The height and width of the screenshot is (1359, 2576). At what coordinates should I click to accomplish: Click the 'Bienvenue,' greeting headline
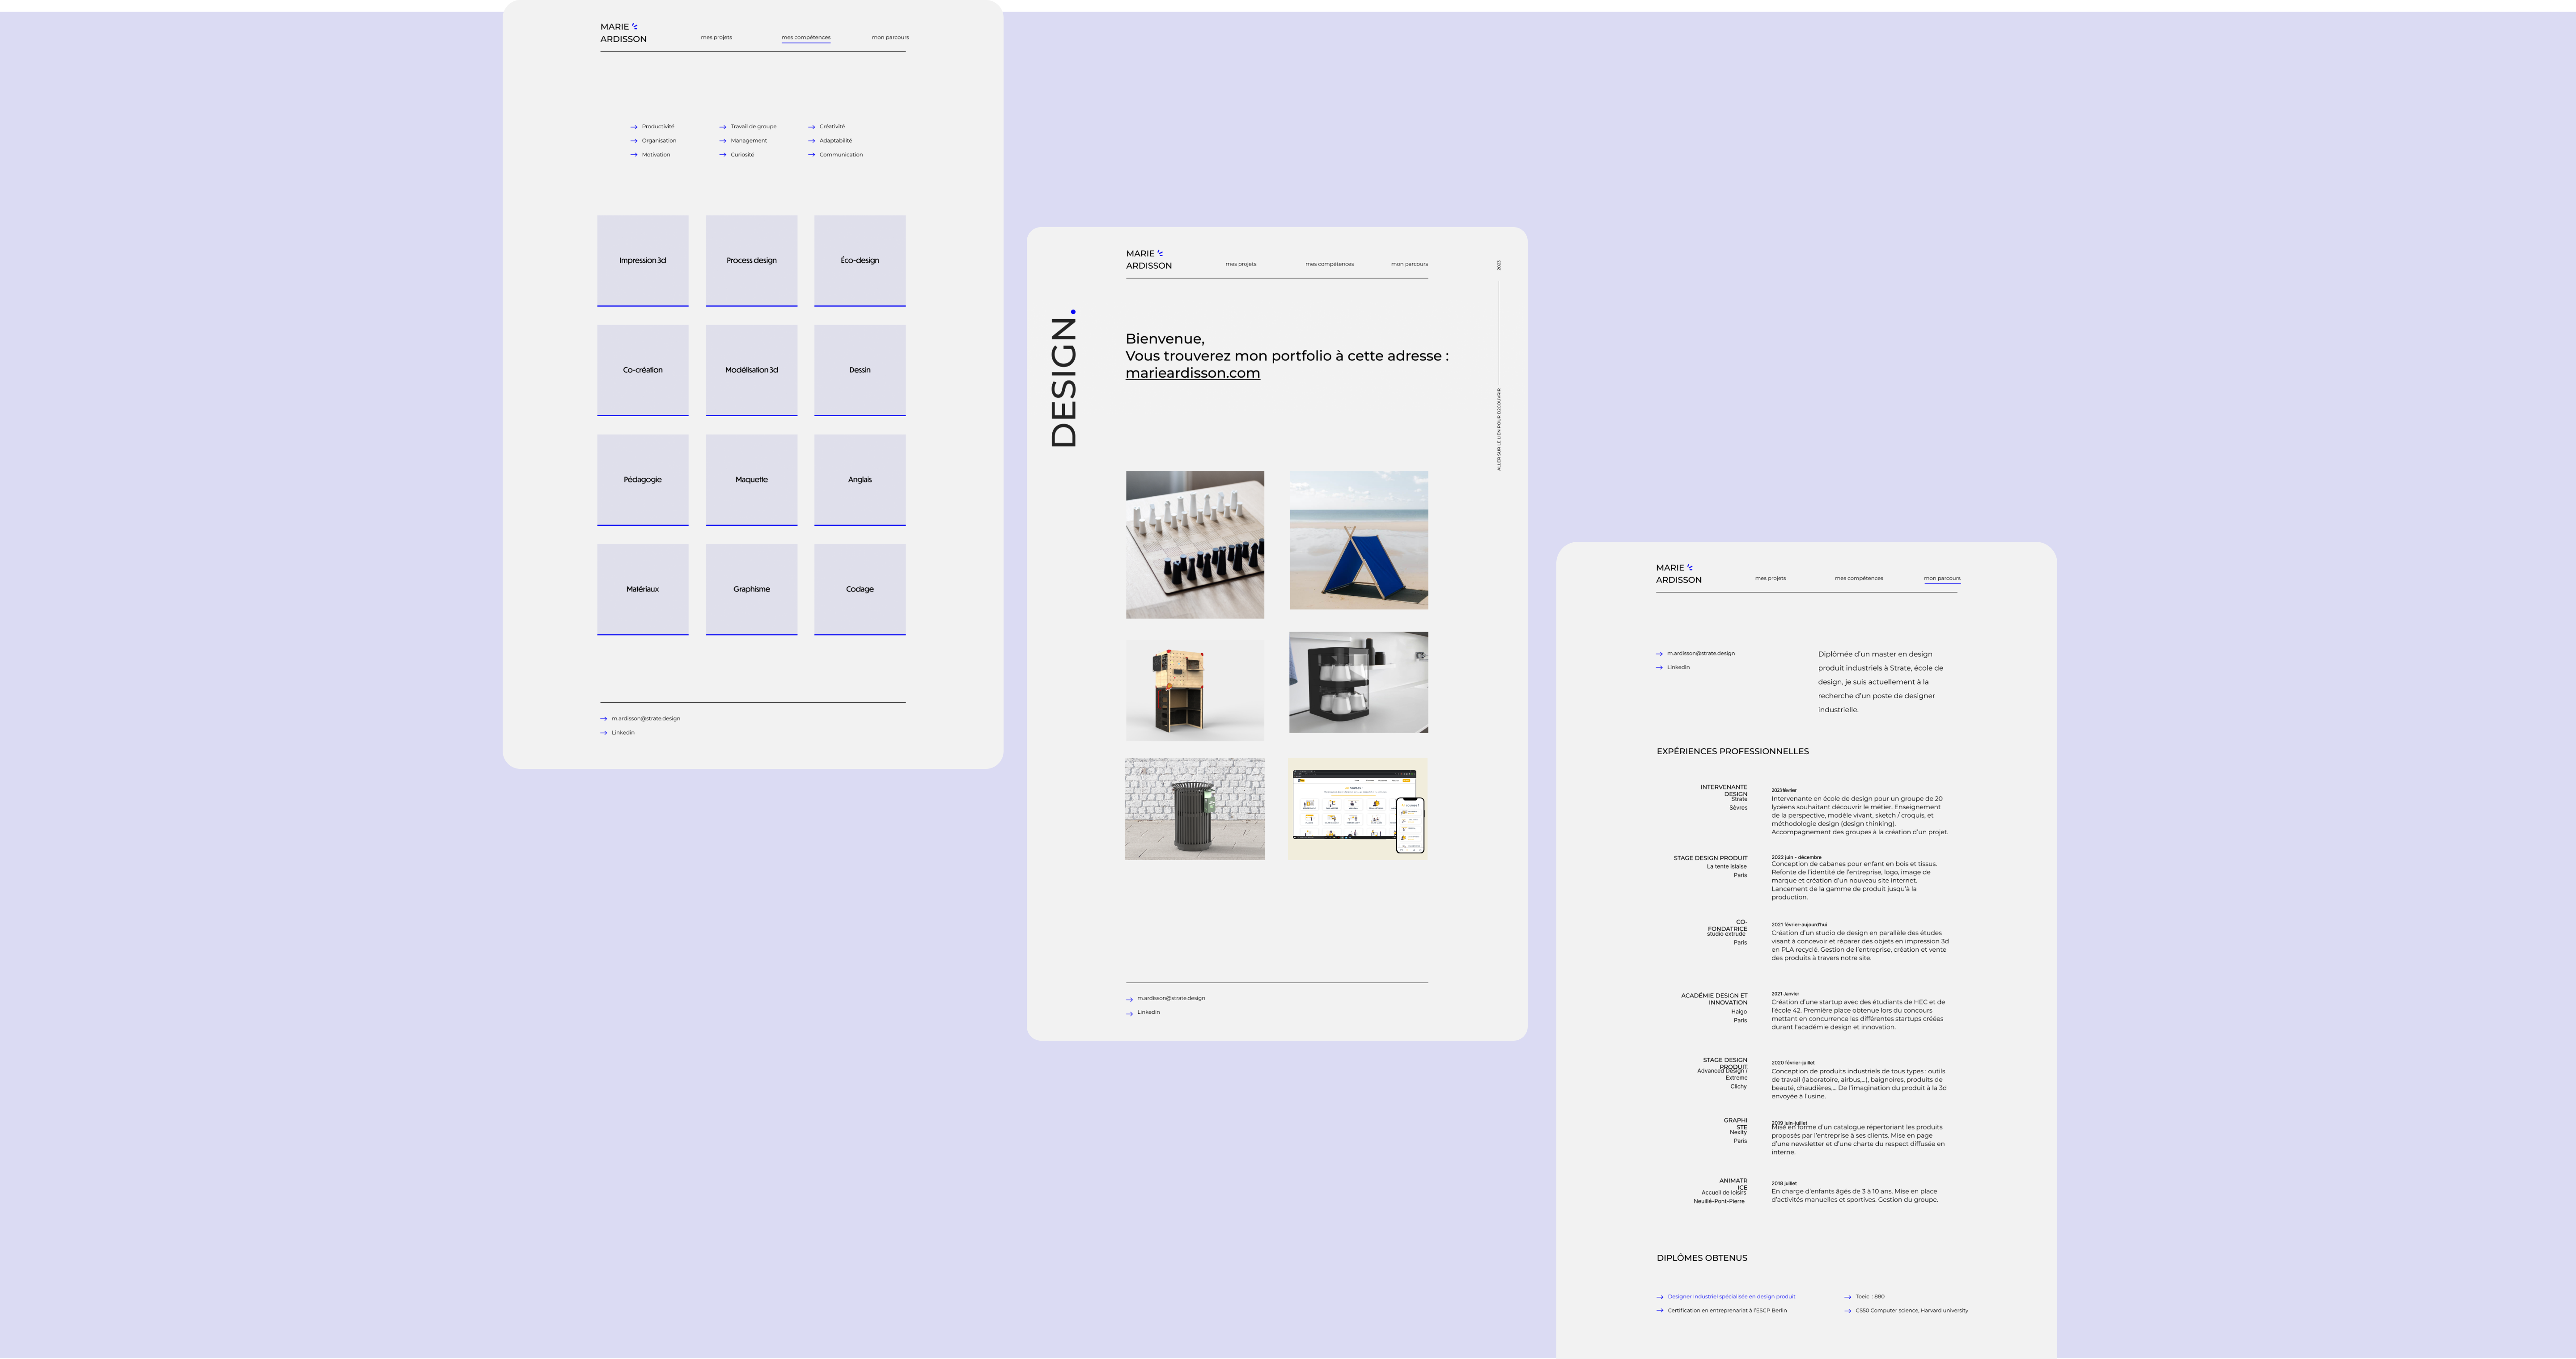click(1165, 339)
